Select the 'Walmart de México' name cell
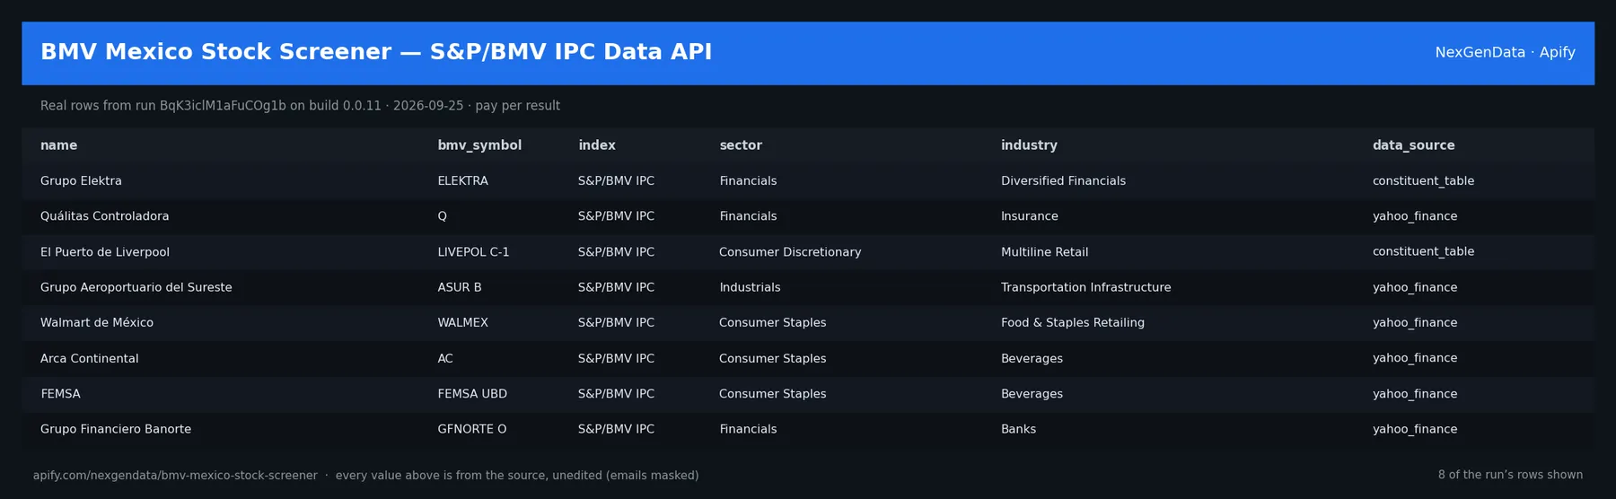 96,322
